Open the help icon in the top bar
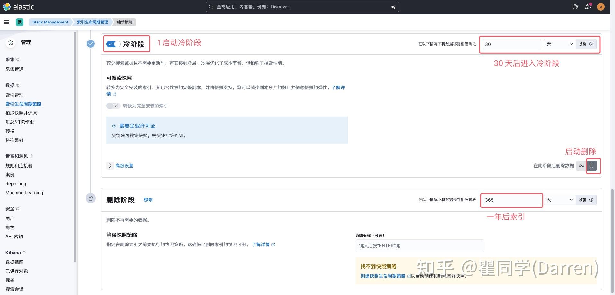 coord(575,6)
